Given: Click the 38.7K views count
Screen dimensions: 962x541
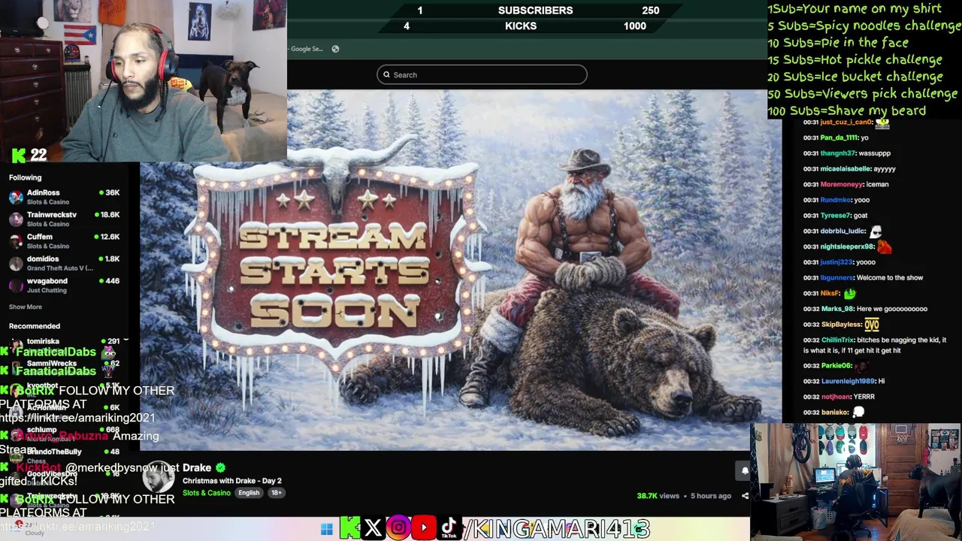Looking at the screenshot, I should pyautogui.click(x=658, y=496).
